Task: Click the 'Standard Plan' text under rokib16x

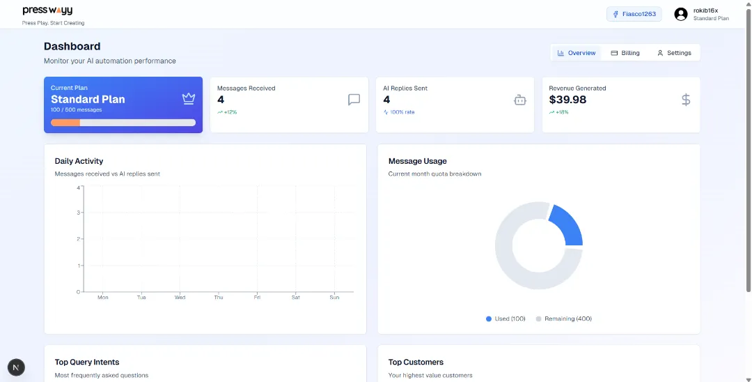Action: (711, 19)
